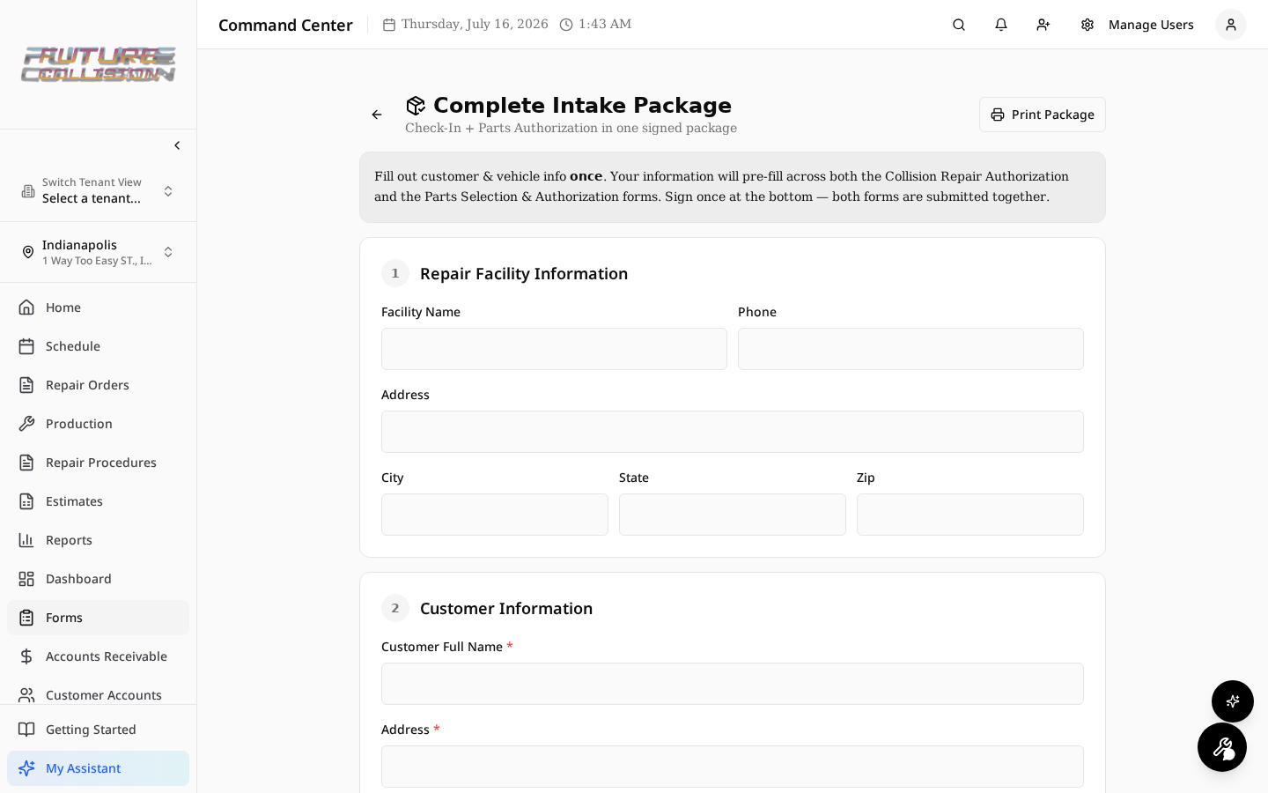
Task: Open Repair Procedures in sidebar
Action: click(98, 463)
